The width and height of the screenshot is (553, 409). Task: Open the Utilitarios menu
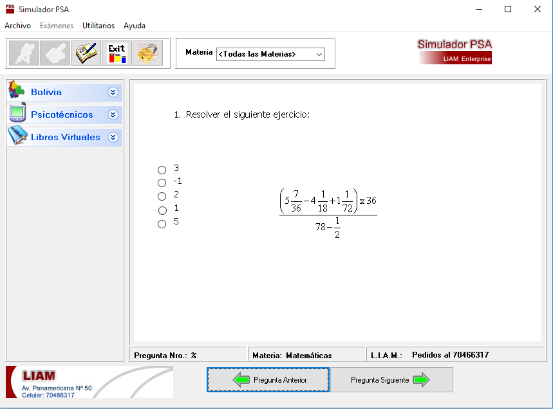pyautogui.click(x=98, y=26)
